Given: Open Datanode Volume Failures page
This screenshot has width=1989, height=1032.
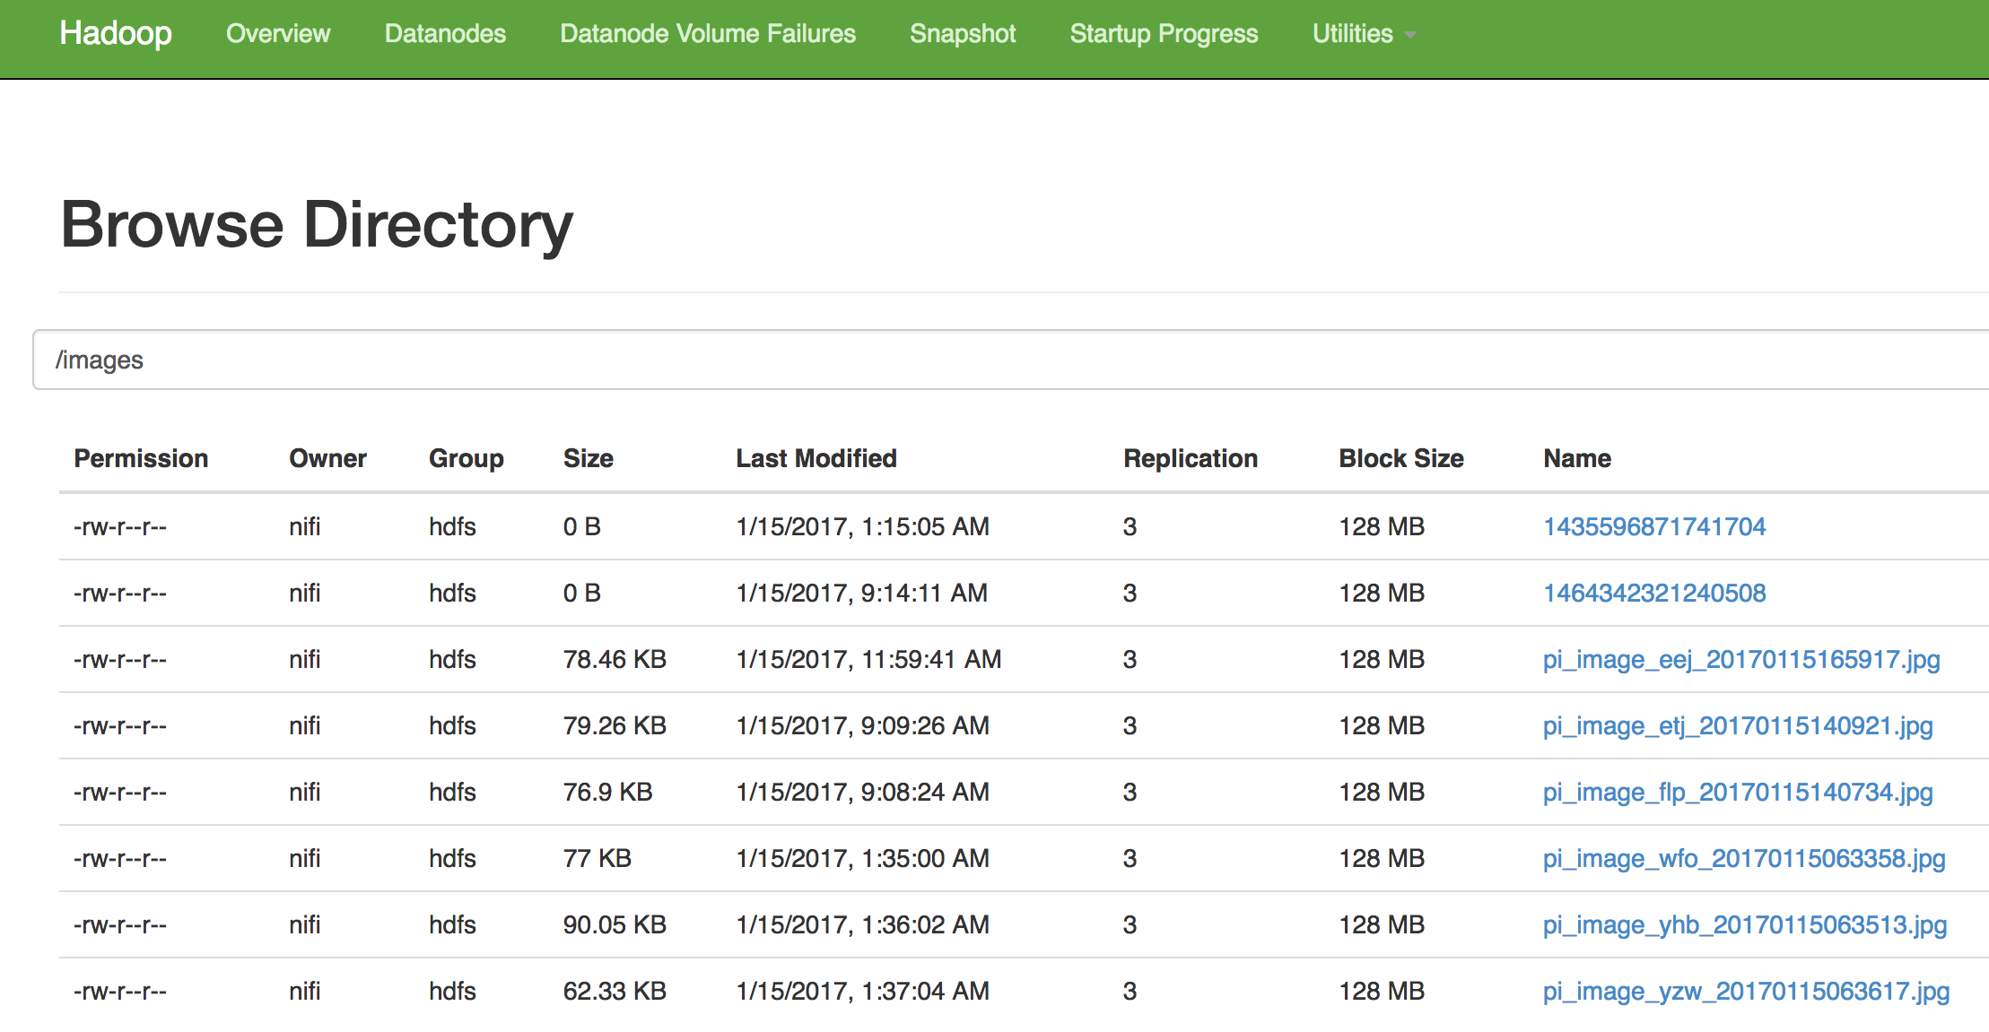Looking at the screenshot, I should [708, 34].
